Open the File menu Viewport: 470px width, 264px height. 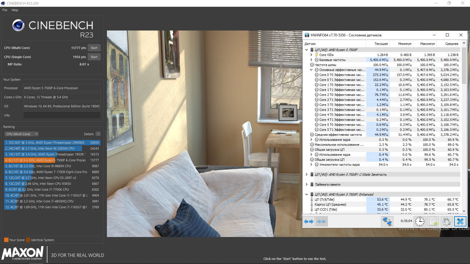pyautogui.click(x=5, y=10)
